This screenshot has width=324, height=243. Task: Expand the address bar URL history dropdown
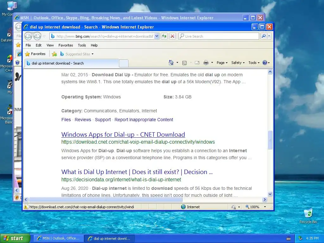157,36
